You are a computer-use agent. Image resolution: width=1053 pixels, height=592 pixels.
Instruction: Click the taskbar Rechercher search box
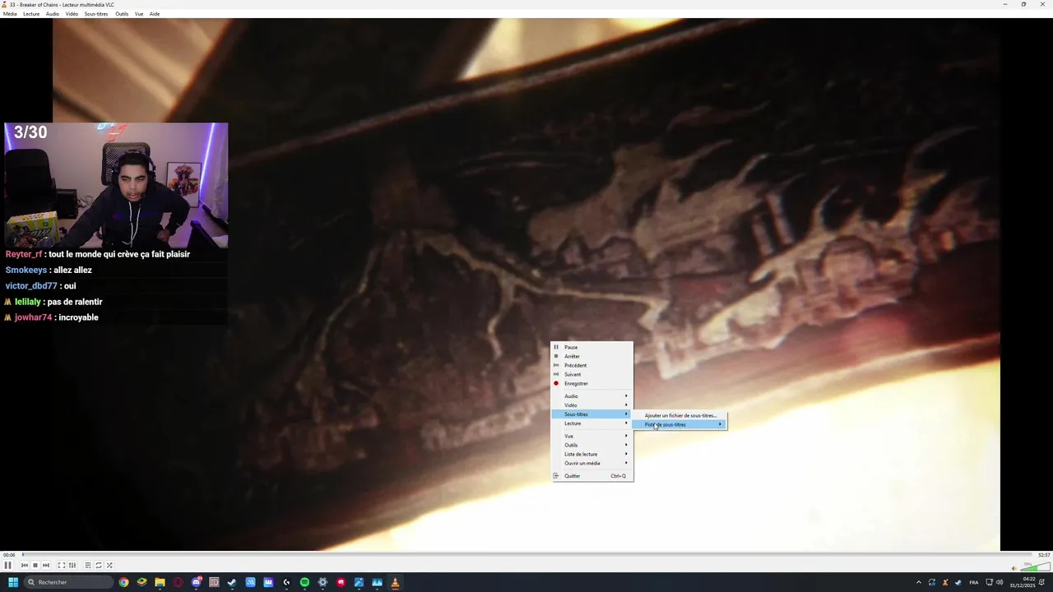pos(68,582)
